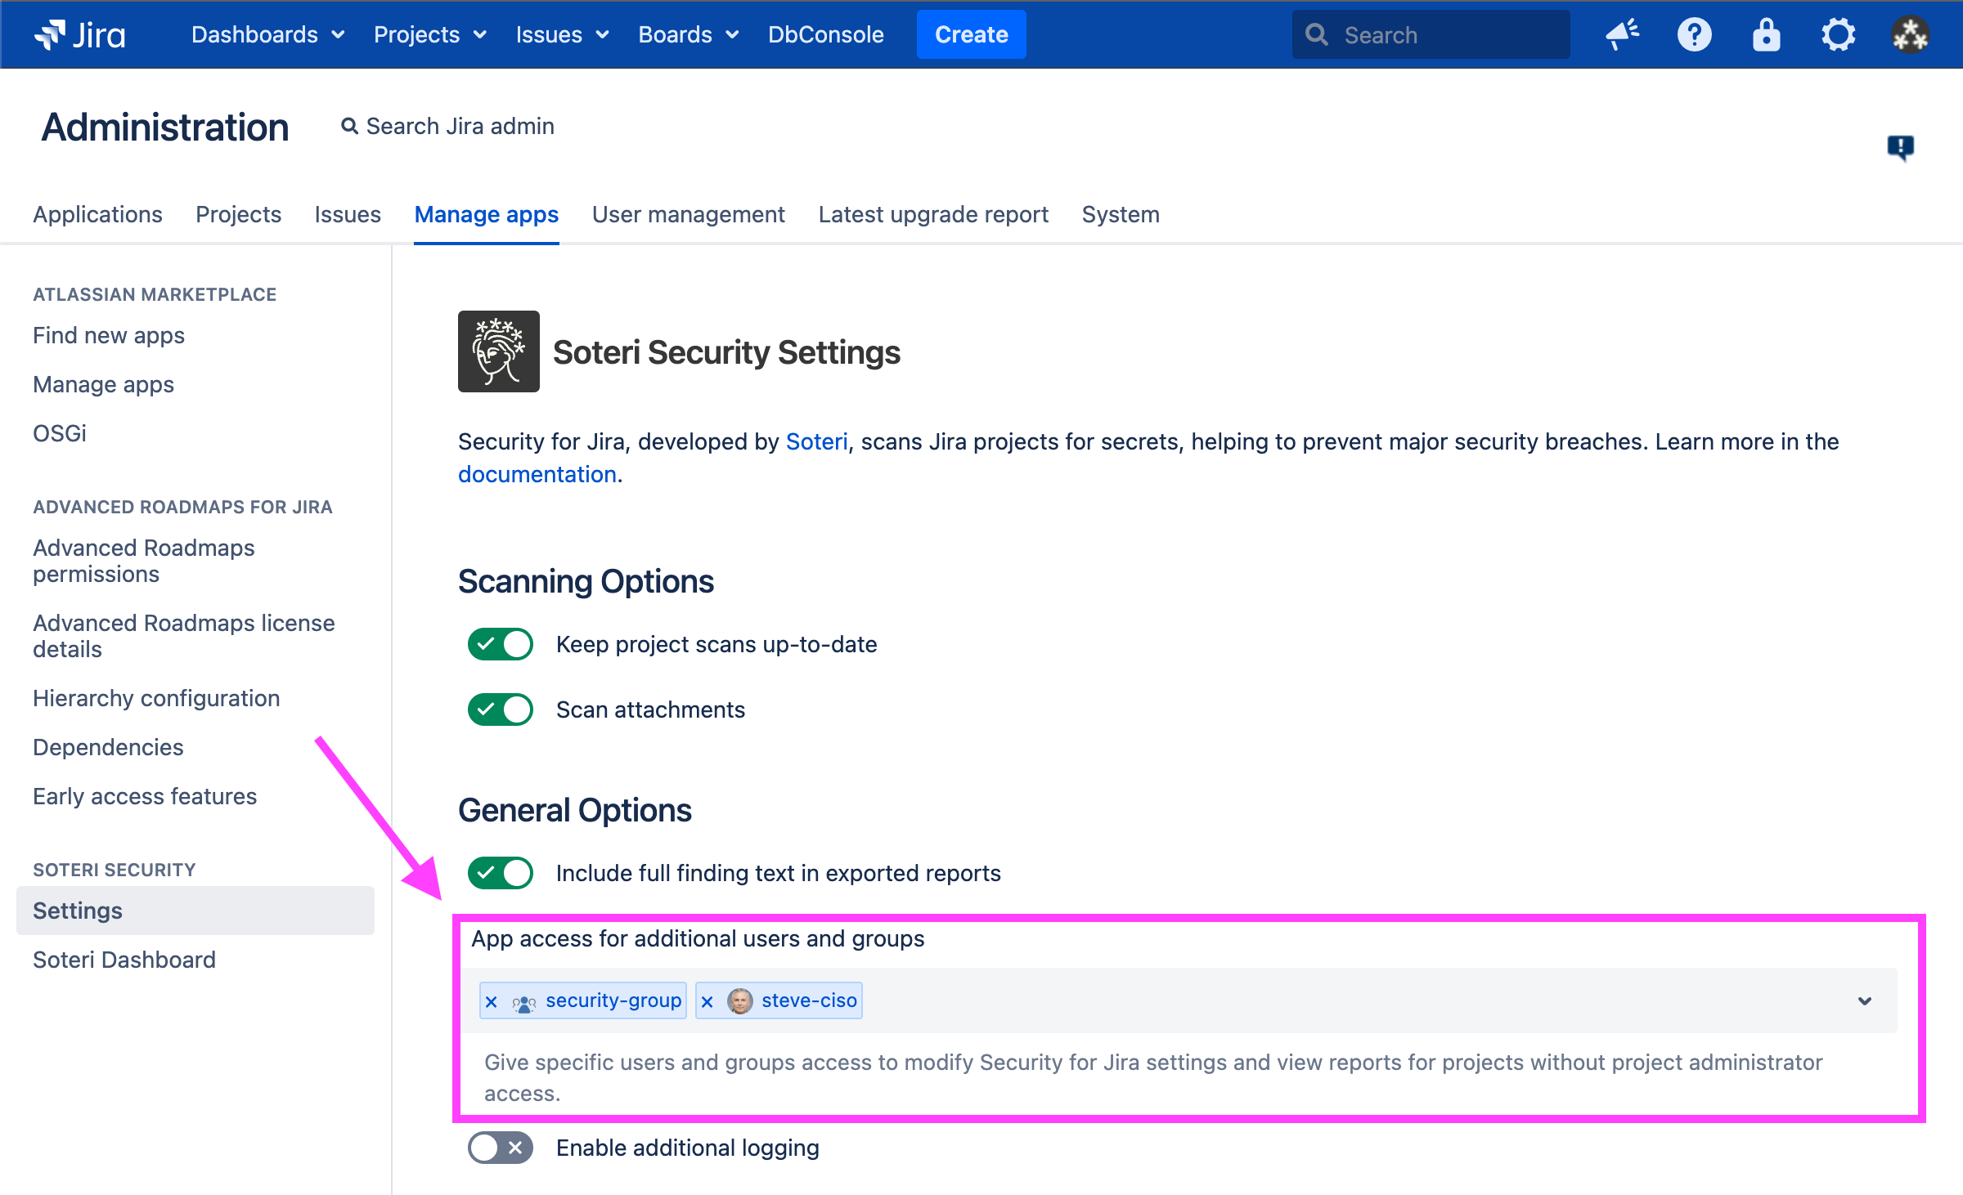Remove steve-ciso with its X icon
This screenshot has height=1195, width=1963.
click(x=707, y=1001)
